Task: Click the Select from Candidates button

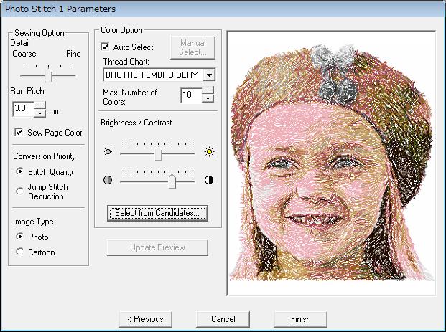Action: [x=157, y=213]
